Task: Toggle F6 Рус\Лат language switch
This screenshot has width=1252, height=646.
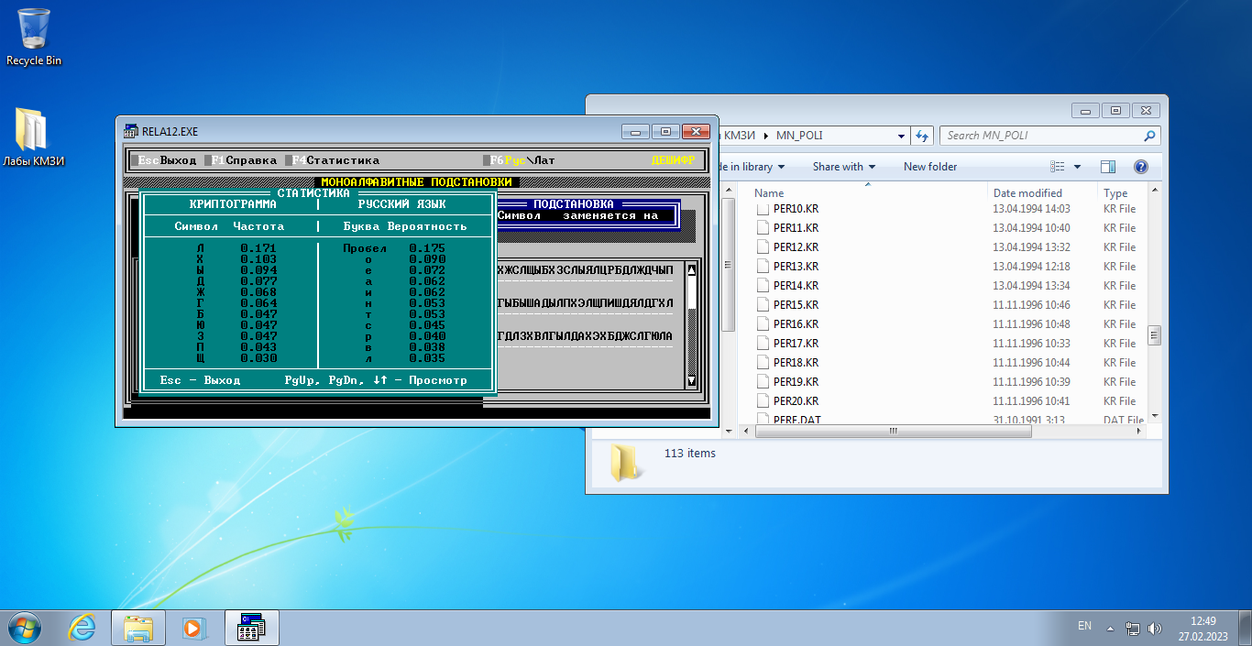Action: coord(522,160)
